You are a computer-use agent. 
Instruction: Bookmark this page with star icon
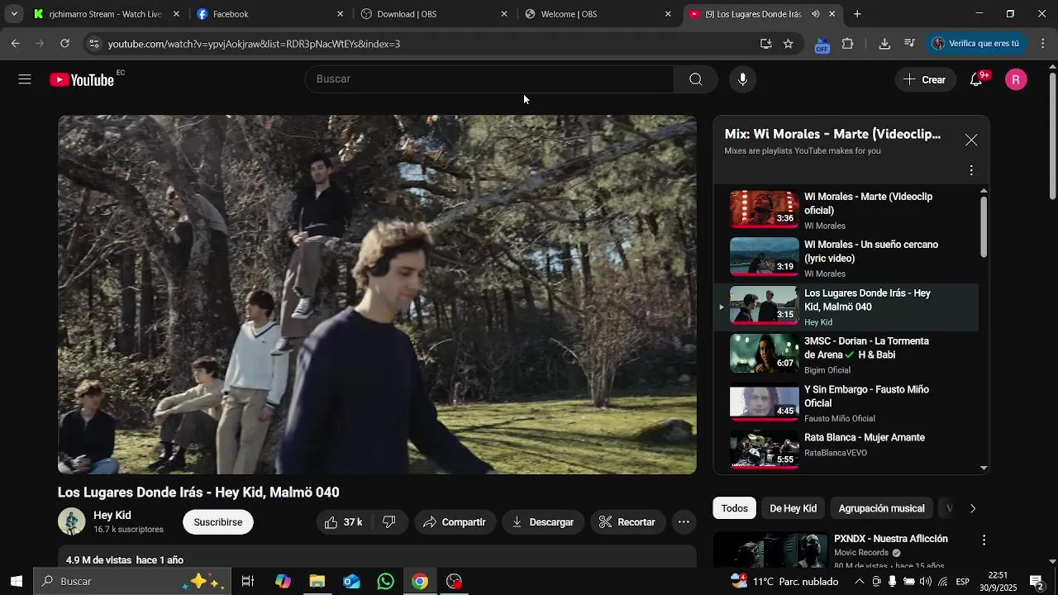788,44
